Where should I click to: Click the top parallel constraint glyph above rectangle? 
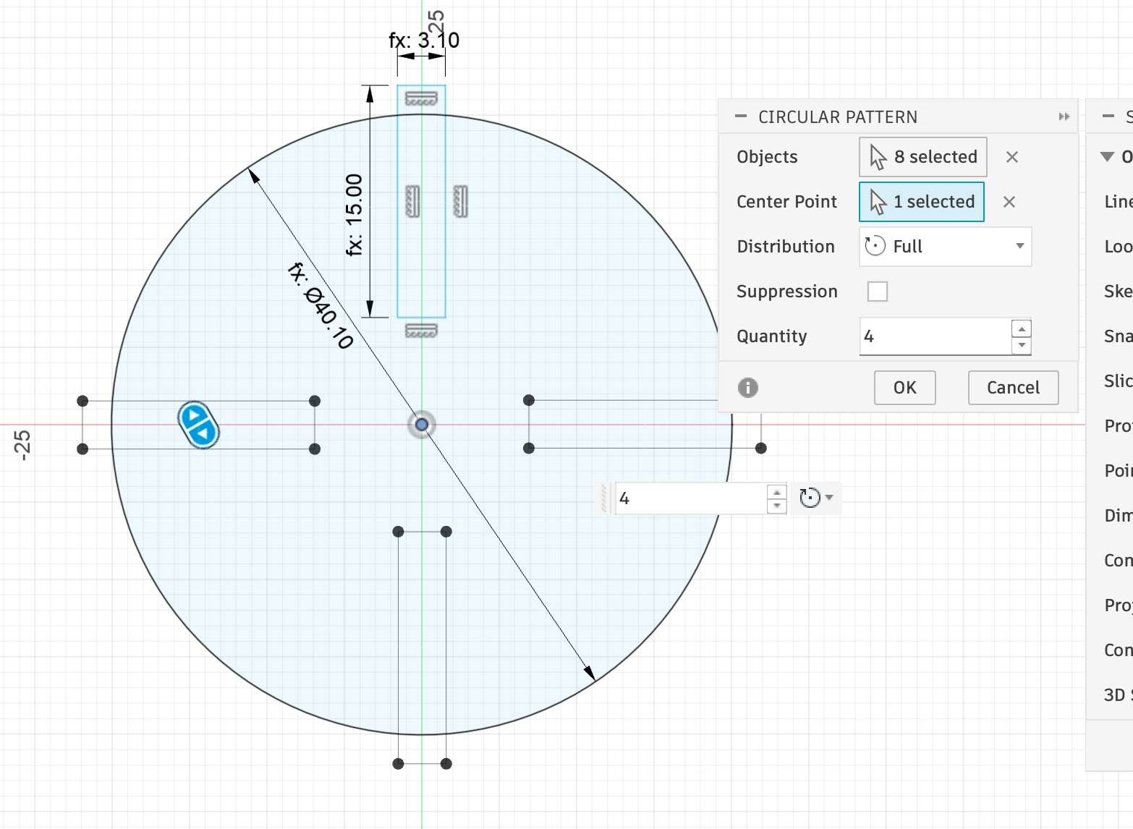click(x=421, y=98)
